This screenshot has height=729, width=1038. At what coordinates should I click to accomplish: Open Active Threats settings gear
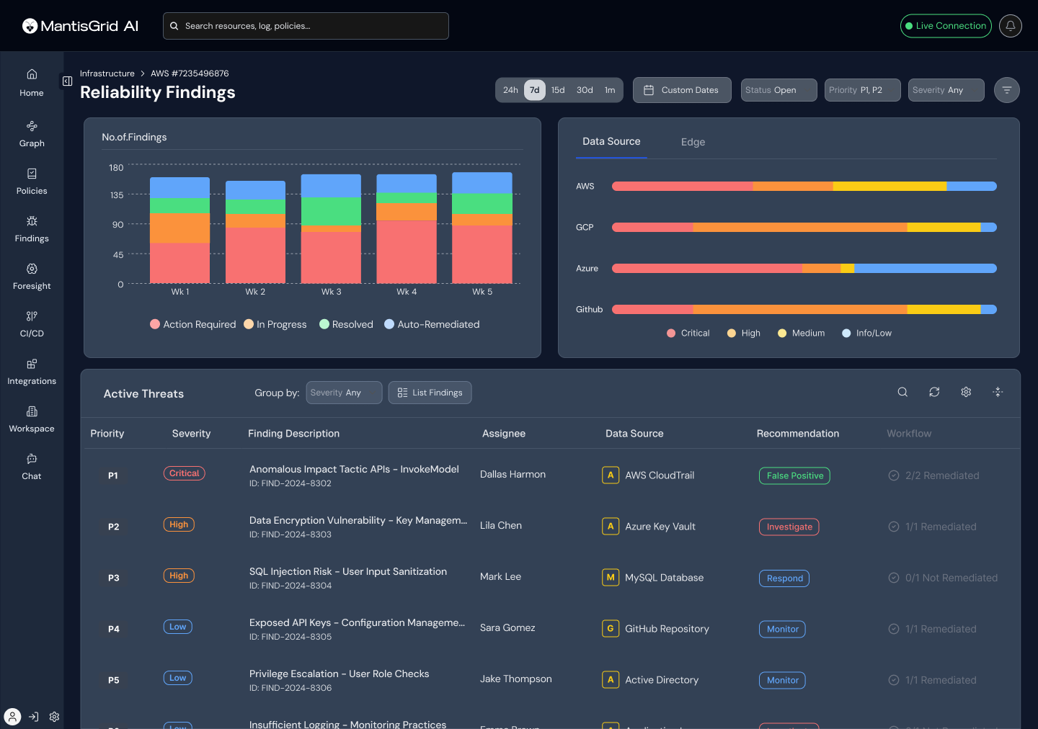point(966,392)
